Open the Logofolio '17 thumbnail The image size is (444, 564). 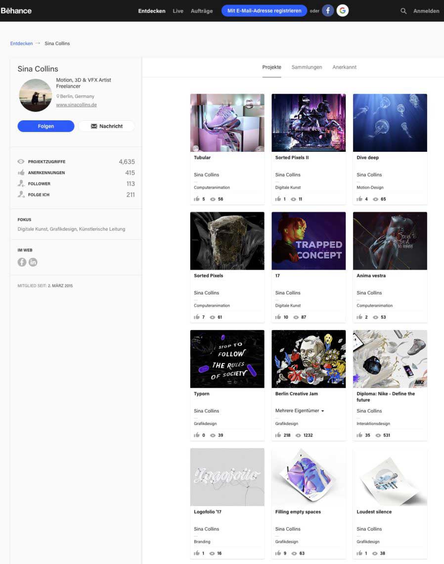[x=227, y=477]
